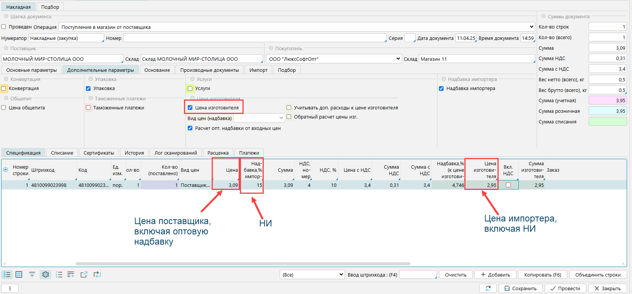Click the Провести button
This screenshot has width=632, height=294.
[564, 288]
